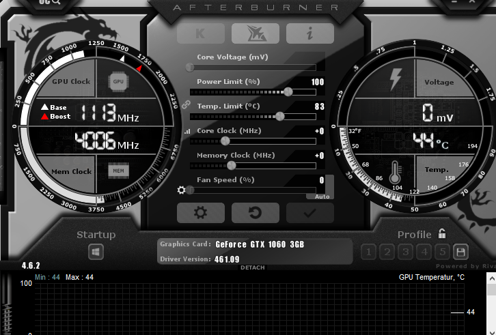Click the Fan Speed slider handle
The width and height of the screenshot is (496, 335).
coord(190,190)
